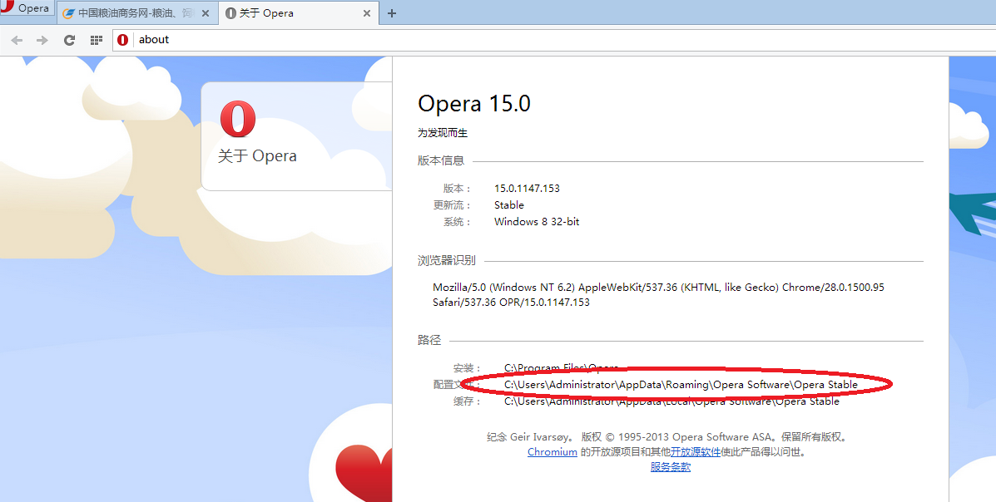Viewport: 996px width, 502px height.
Task: Close the 关于 Opera tab
Action: click(367, 13)
